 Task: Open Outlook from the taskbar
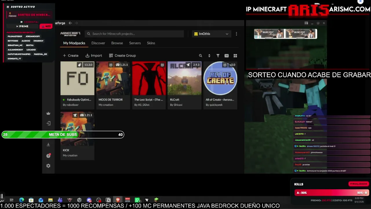[x=41, y=200]
